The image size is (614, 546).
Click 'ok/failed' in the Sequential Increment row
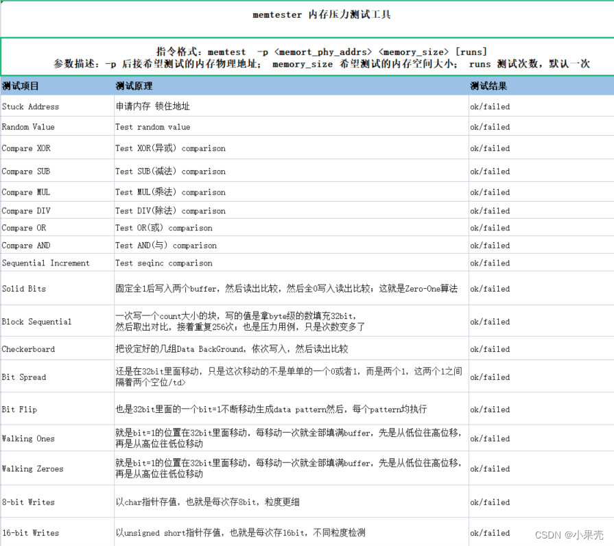[x=490, y=263]
